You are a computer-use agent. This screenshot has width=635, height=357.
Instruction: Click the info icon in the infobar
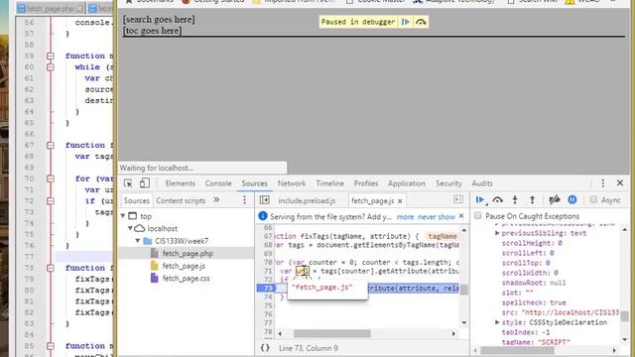(263, 216)
